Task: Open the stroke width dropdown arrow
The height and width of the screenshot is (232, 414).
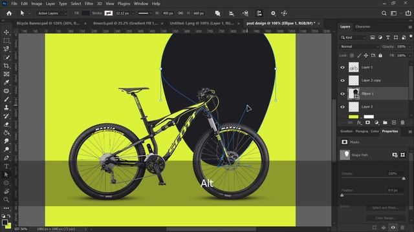Action: tap(133, 13)
